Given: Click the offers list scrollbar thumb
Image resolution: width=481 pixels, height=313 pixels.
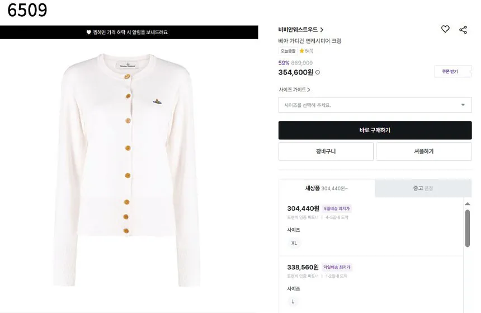Looking at the screenshot, I should [467, 228].
